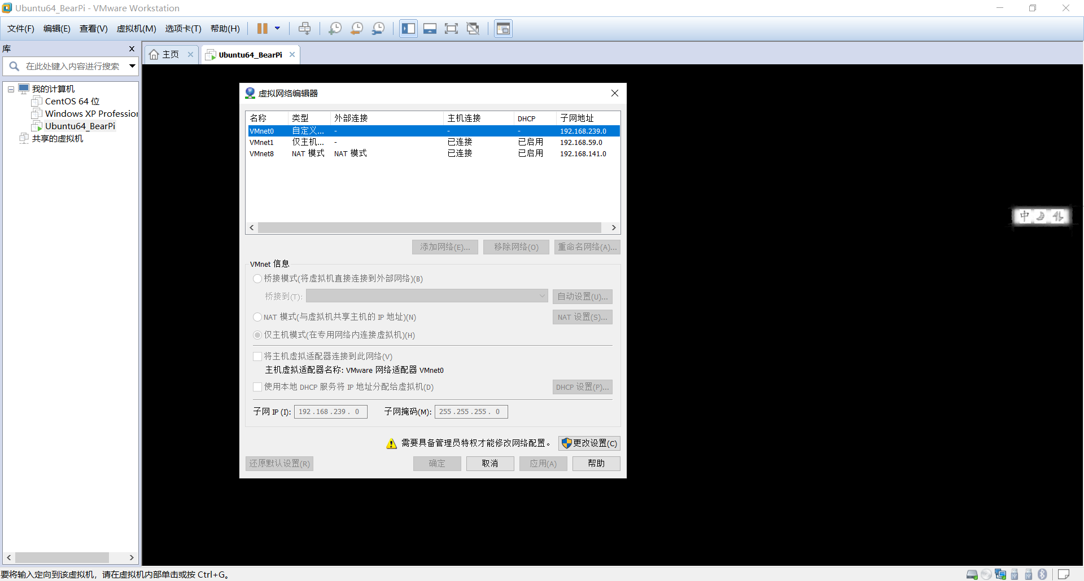Open the 桥接到 adapter dropdown
The width and height of the screenshot is (1084, 581).
(427, 296)
